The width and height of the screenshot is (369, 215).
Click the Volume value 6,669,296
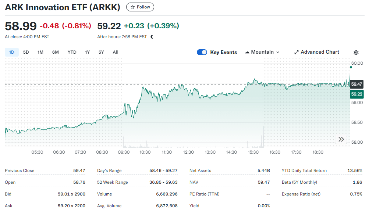(x=167, y=194)
